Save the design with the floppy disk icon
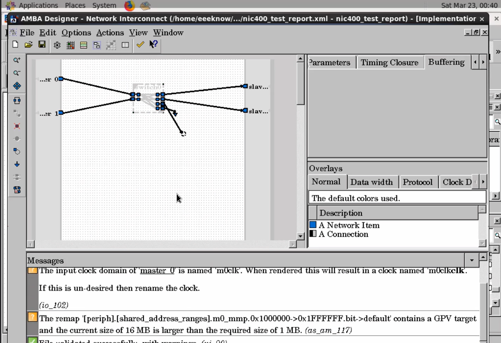This screenshot has height=343, width=501. click(x=42, y=45)
